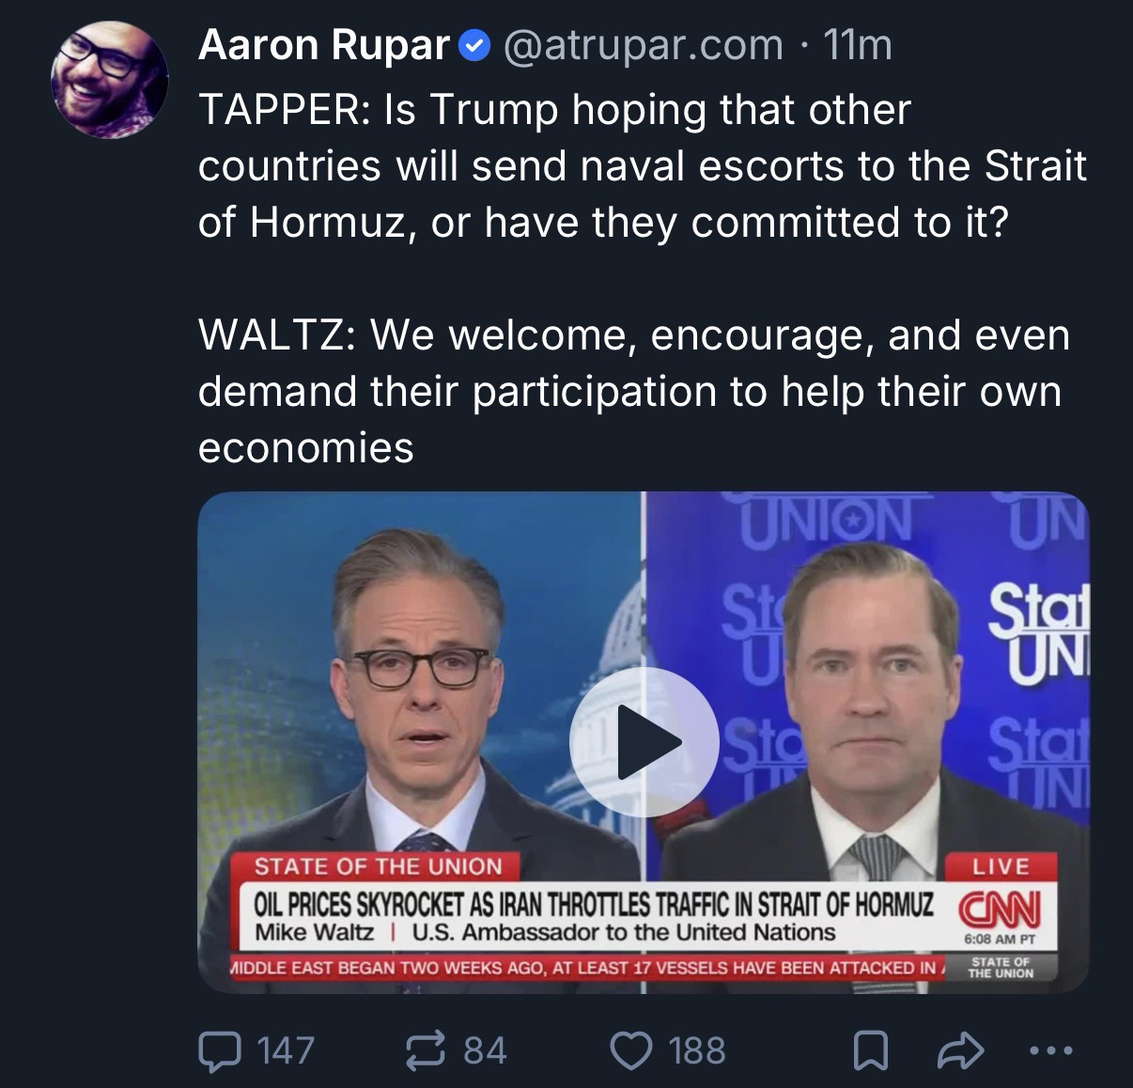Image resolution: width=1133 pixels, height=1088 pixels.
Task: Click the 11m post timestamp
Action: pyautogui.click(x=857, y=45)
